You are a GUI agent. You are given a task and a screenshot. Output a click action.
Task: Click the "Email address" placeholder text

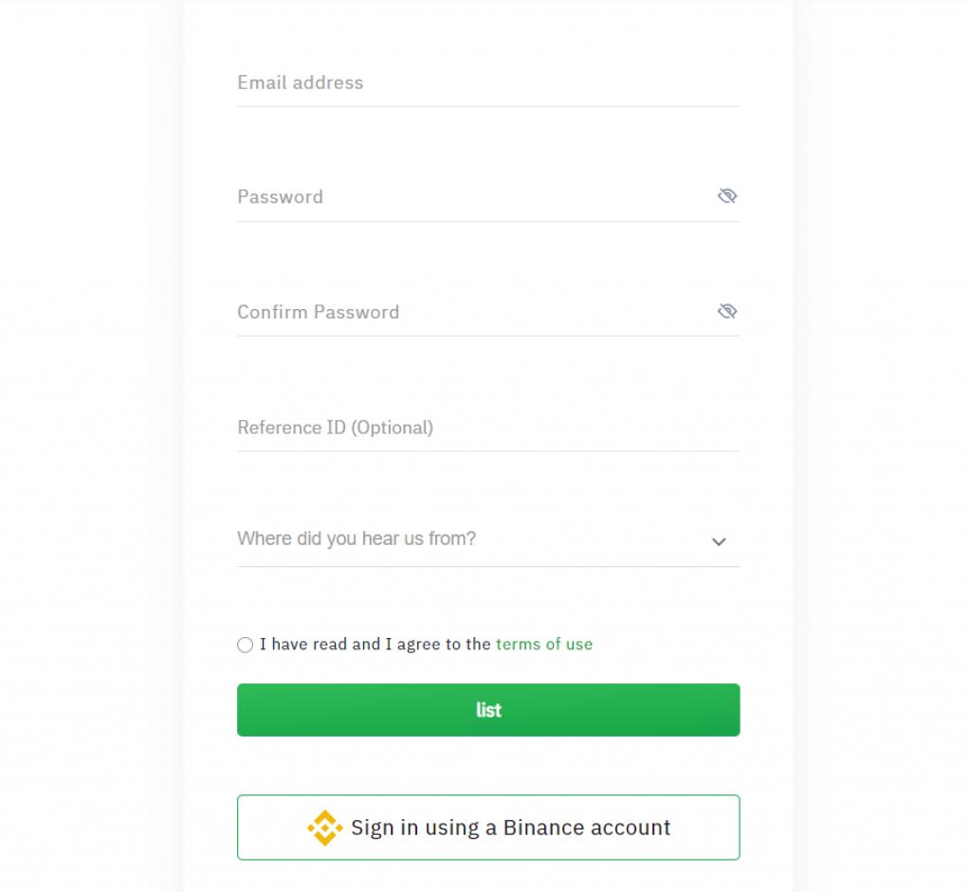pyautogui.click(x=300, y=83)
